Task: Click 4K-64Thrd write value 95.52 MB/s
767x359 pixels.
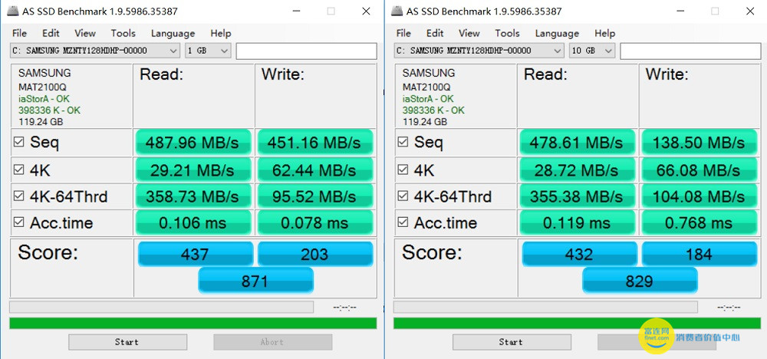Action: pos(315,196)
